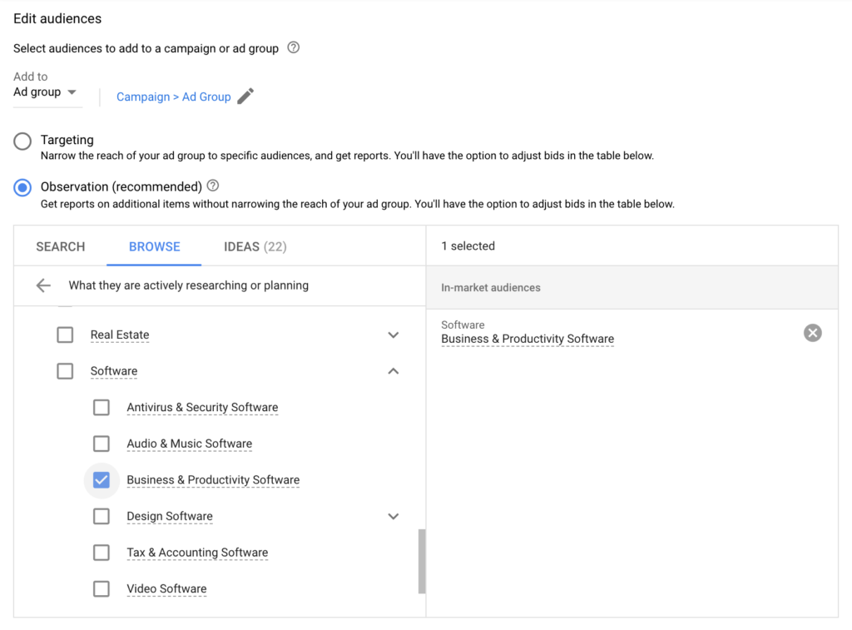Select the Observation radio button
The image size is (852, 630).
[22, 188]
